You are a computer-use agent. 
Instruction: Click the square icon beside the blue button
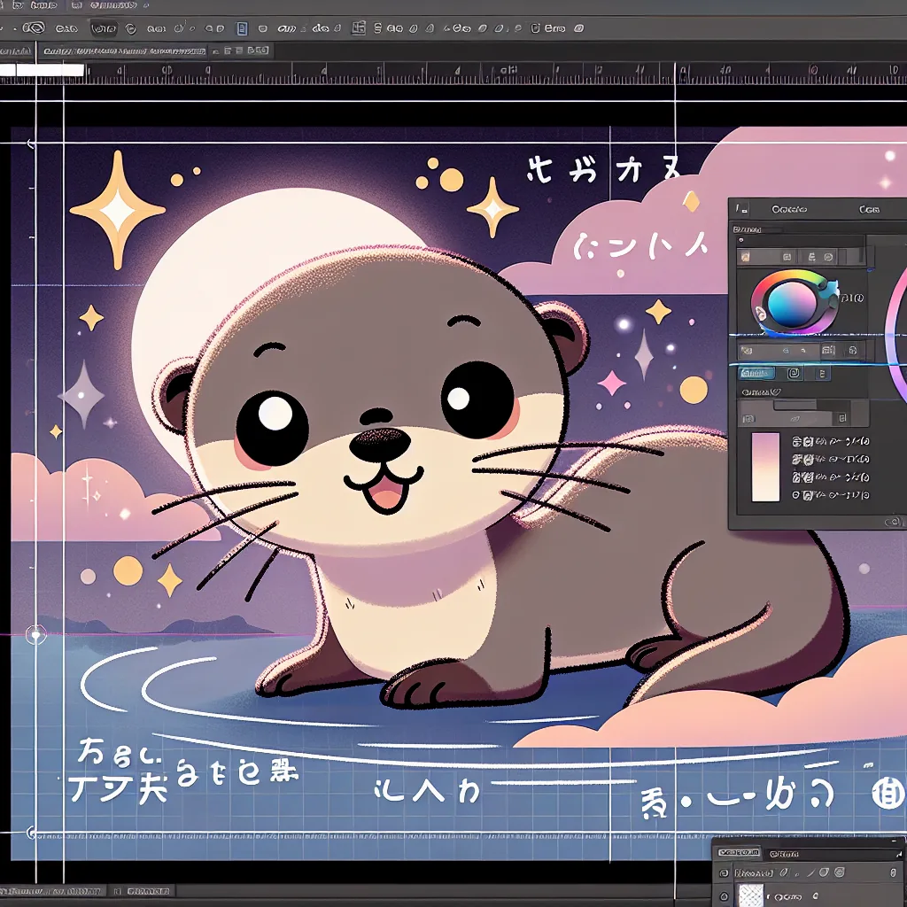[x=794, y=374]
